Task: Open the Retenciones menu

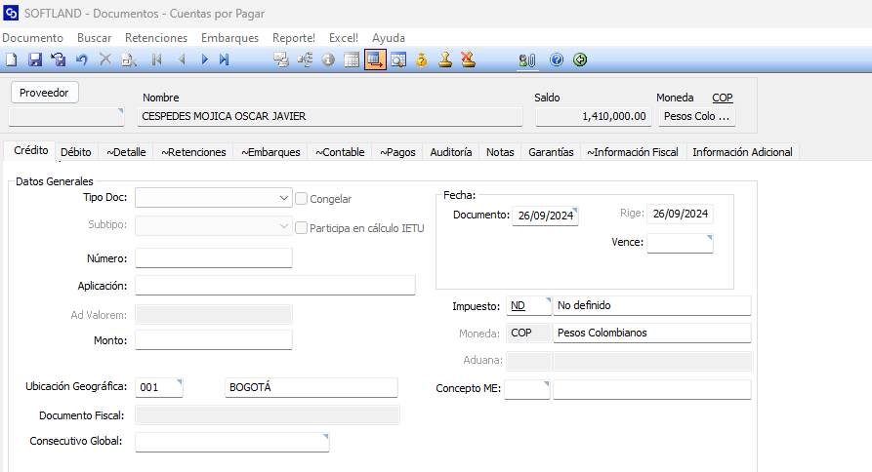Action: (x=156, y=37)
